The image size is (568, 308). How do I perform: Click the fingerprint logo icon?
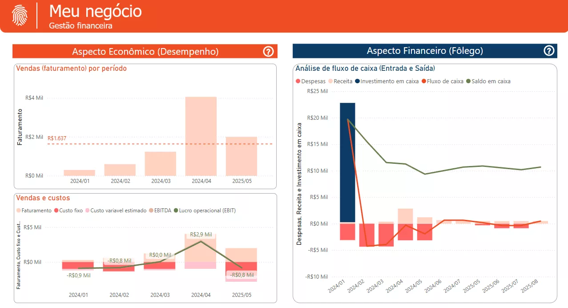click(19, 16)
